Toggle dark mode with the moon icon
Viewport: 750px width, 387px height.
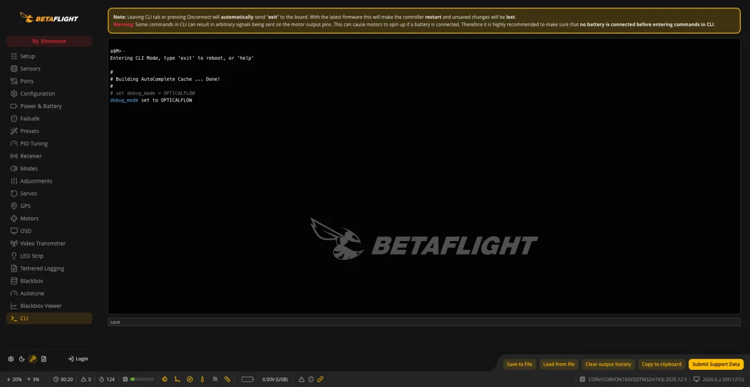coord(22,359)
